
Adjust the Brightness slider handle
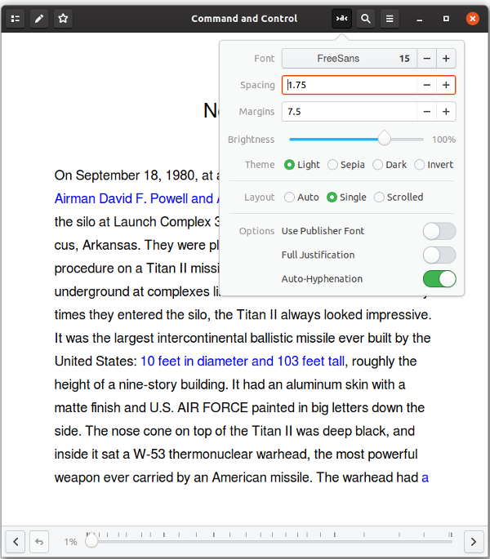384,140
